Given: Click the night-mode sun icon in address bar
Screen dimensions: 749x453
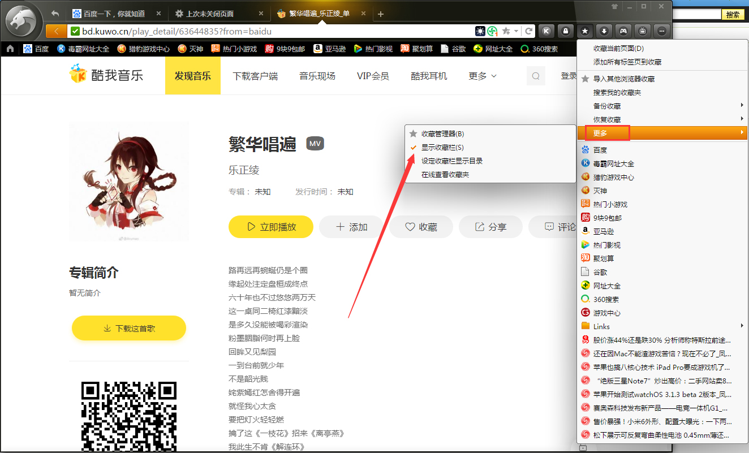Looking at the screenshot, I should (x=480, y=31).
